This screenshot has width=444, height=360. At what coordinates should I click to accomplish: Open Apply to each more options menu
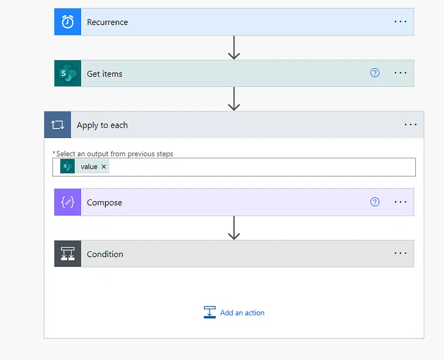pyautogui.click(x=410, y=125)
